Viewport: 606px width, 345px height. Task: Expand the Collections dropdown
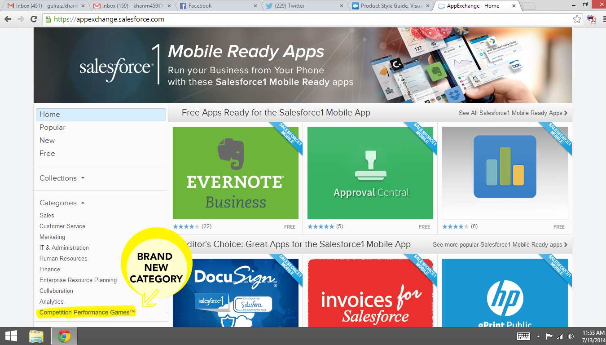point(62,178)
